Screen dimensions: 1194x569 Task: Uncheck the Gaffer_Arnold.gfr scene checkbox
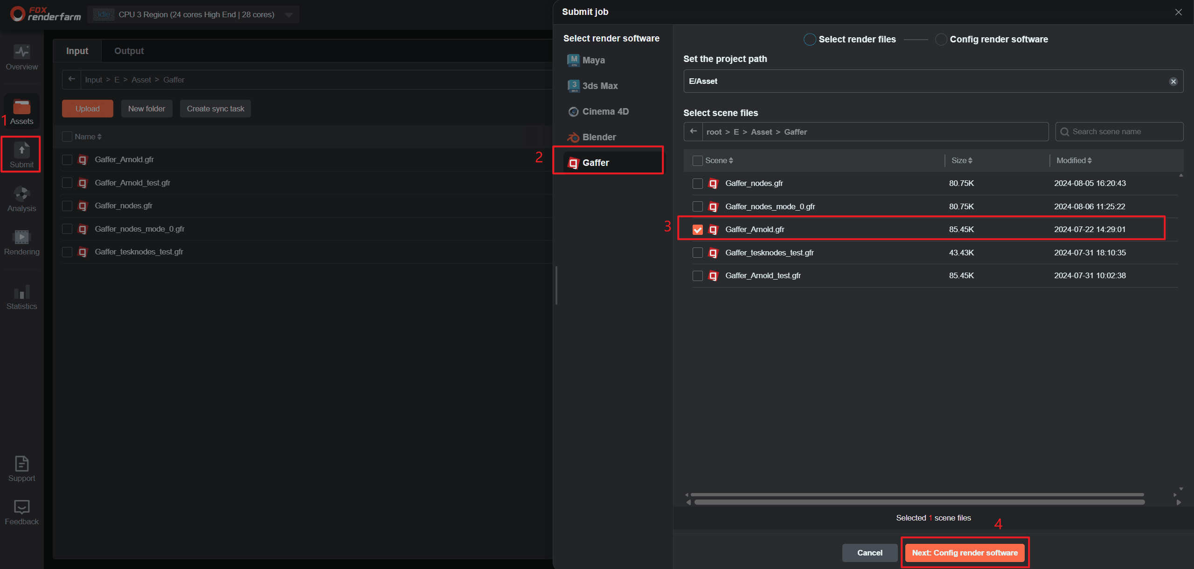click(697, 230)
